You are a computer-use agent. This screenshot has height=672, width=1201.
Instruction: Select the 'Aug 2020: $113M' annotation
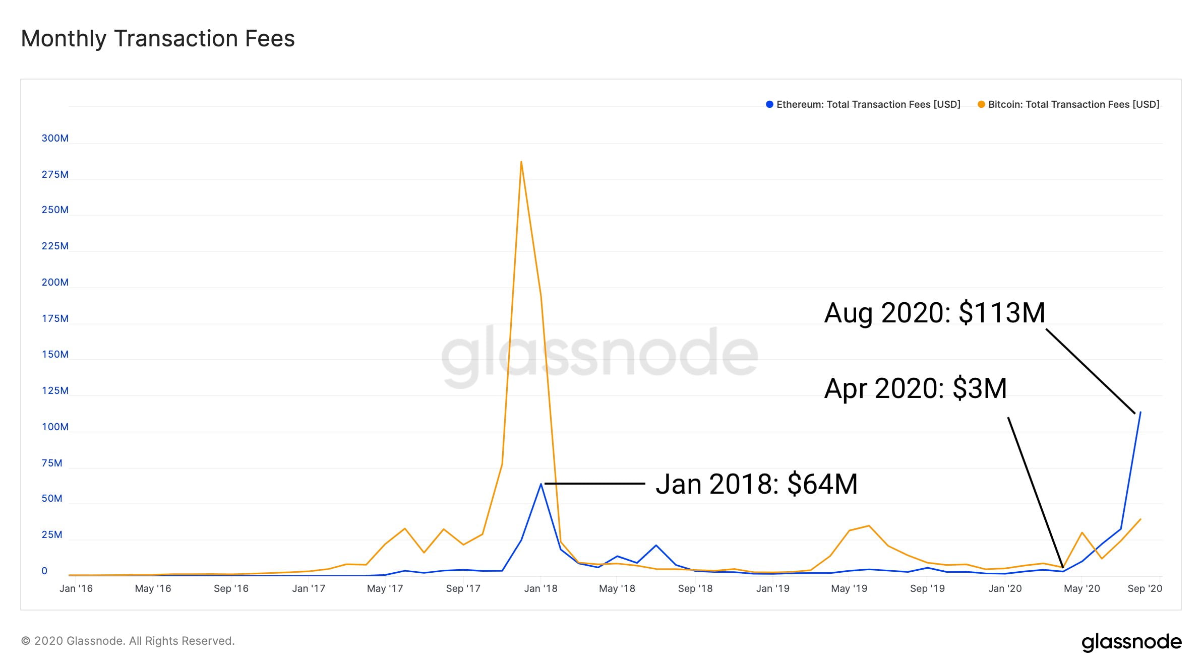pyautogui.click(x=934, y=313)
